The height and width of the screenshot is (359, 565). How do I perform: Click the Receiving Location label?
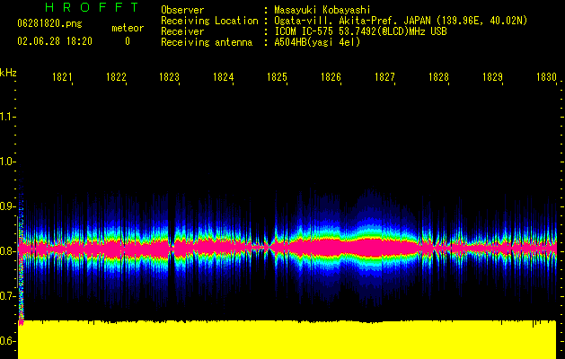(209, 21)
